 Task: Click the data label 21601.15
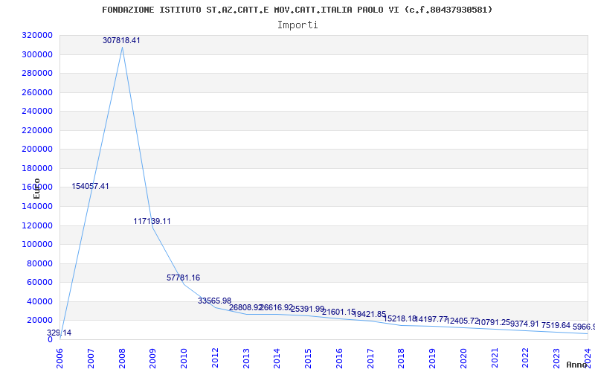coord(339,312)
